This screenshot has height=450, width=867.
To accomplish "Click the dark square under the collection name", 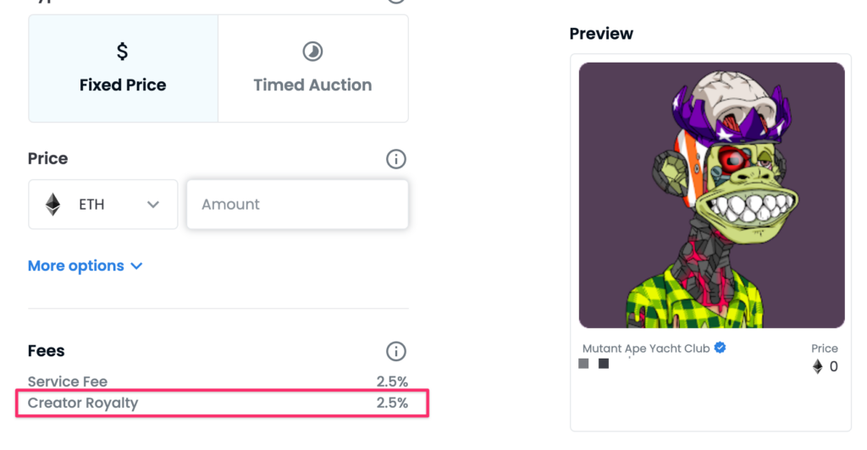I will [604, 364].
